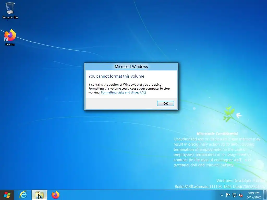Image resolution: width=267 pixels, height=200 pixels.
Task: Show hidden tray icons arrow
Action: [222, 195]
